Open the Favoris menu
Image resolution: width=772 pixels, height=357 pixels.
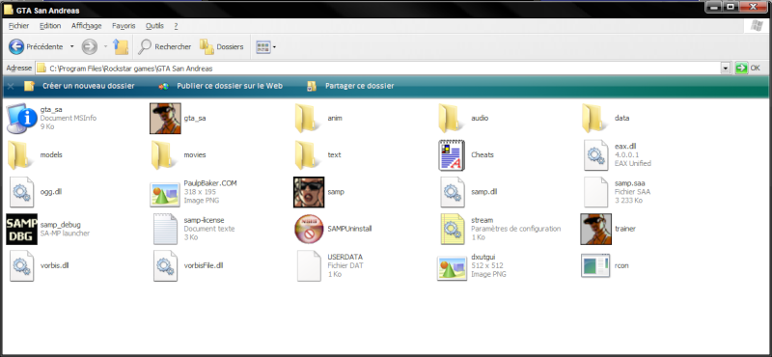tap(124, 26)
